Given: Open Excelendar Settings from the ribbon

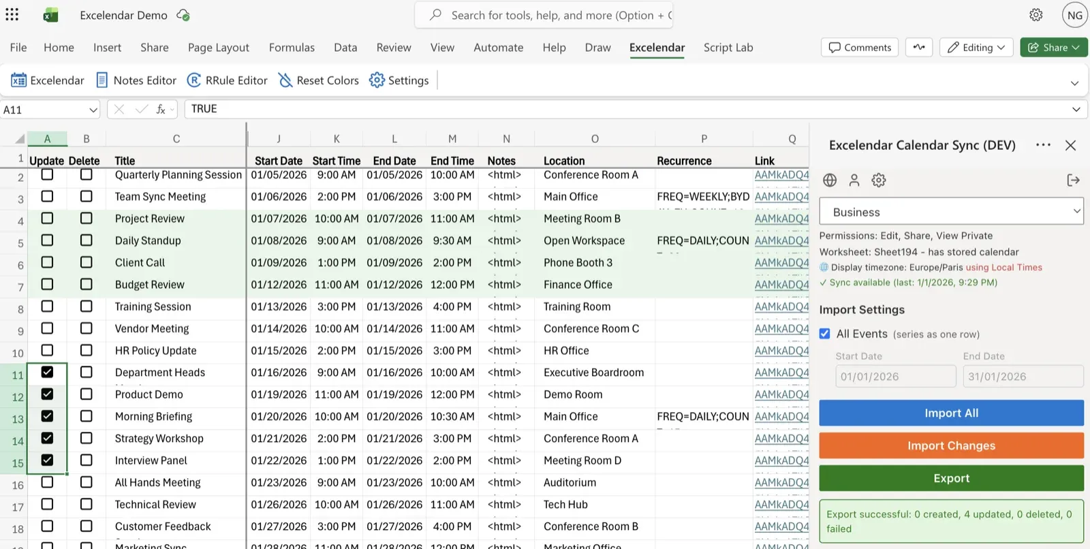Looking at the screenshot, I should click(399, 80).
